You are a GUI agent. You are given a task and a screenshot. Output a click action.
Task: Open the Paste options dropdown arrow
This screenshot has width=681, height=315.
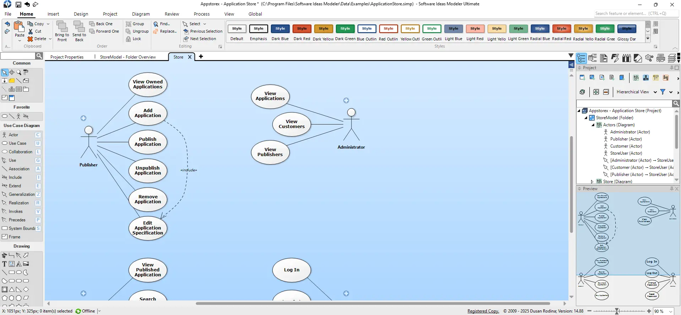20,40
